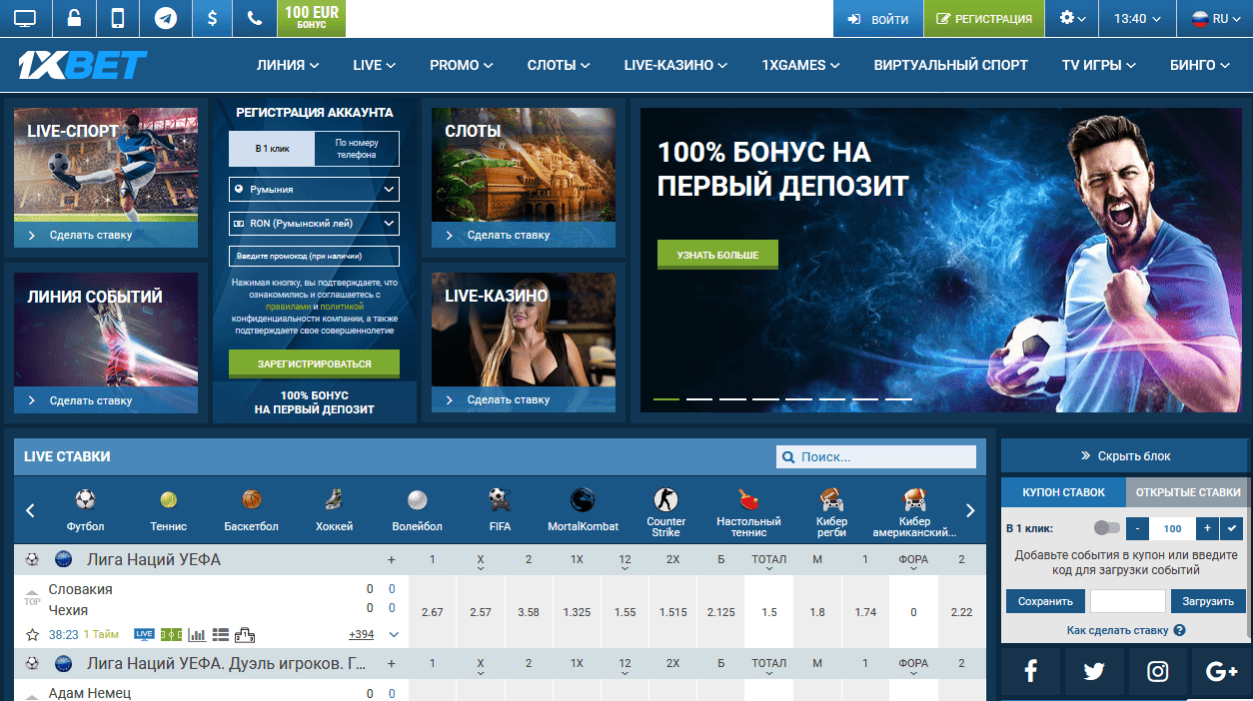The height and width of the screenshot is (701, 1253).
Task: Expand the LIVE menu
Action: tap(375, 65)
